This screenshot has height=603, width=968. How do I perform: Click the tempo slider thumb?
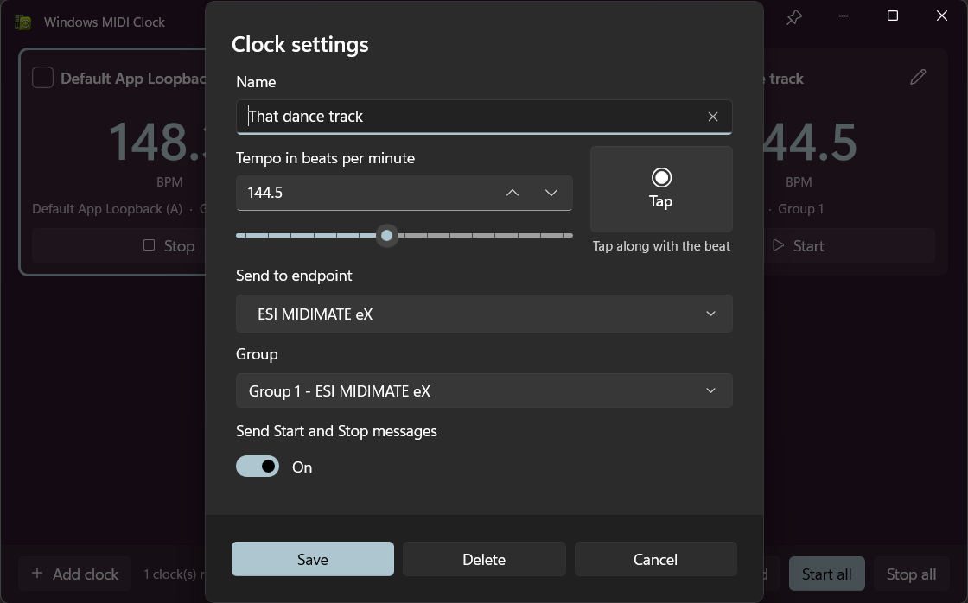pos(387,235)
